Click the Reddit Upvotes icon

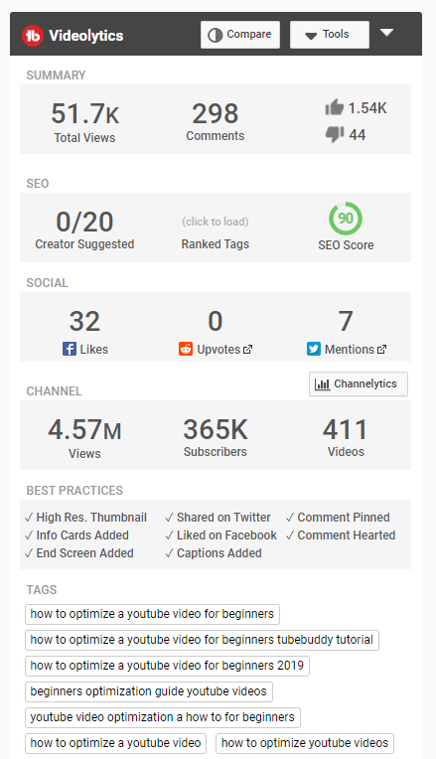pos(186,349)
